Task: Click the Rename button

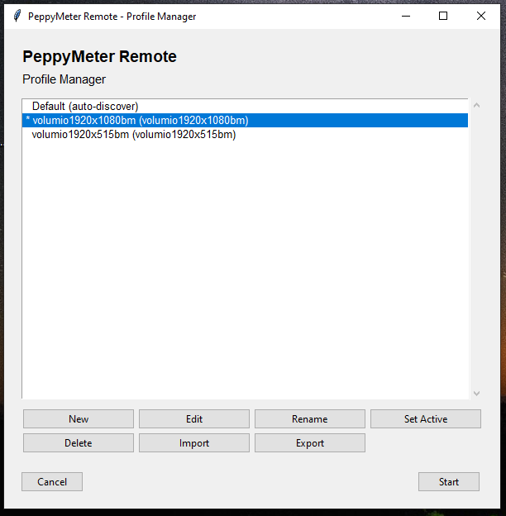Action: (x=310, y=419)
